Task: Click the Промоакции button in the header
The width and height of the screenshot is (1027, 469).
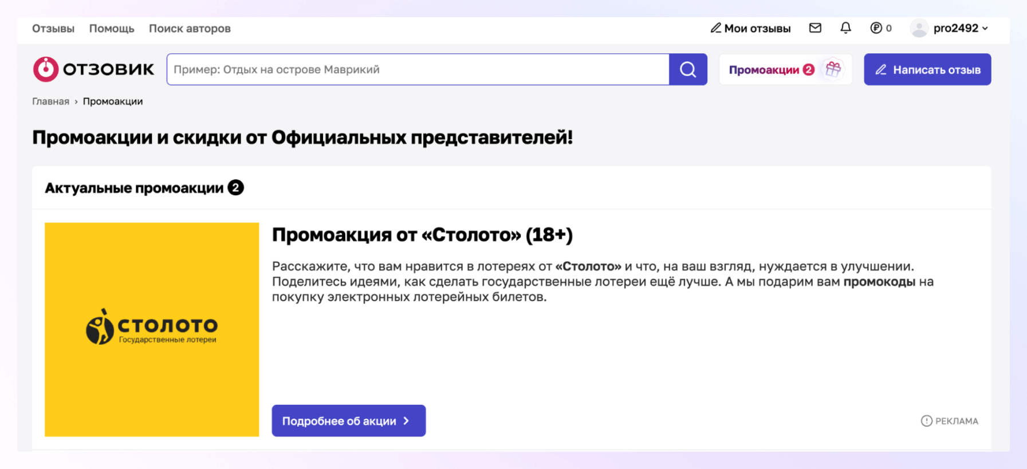Action: pos(764,70)
